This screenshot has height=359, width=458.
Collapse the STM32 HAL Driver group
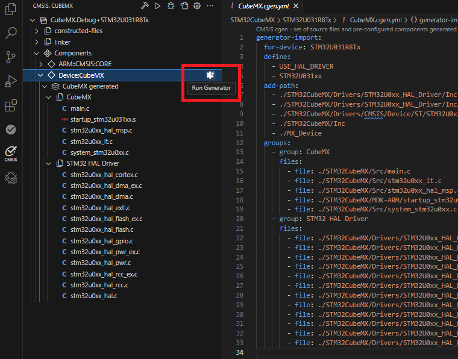click(49, 163)
